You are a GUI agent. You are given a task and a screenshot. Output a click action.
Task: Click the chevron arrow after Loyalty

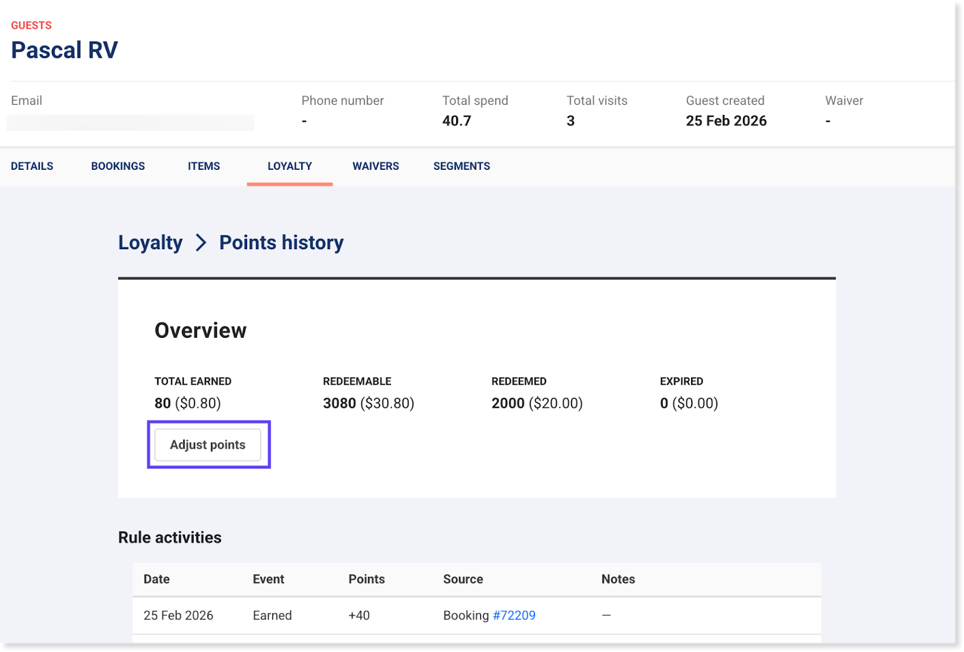[x=201, y=243]
